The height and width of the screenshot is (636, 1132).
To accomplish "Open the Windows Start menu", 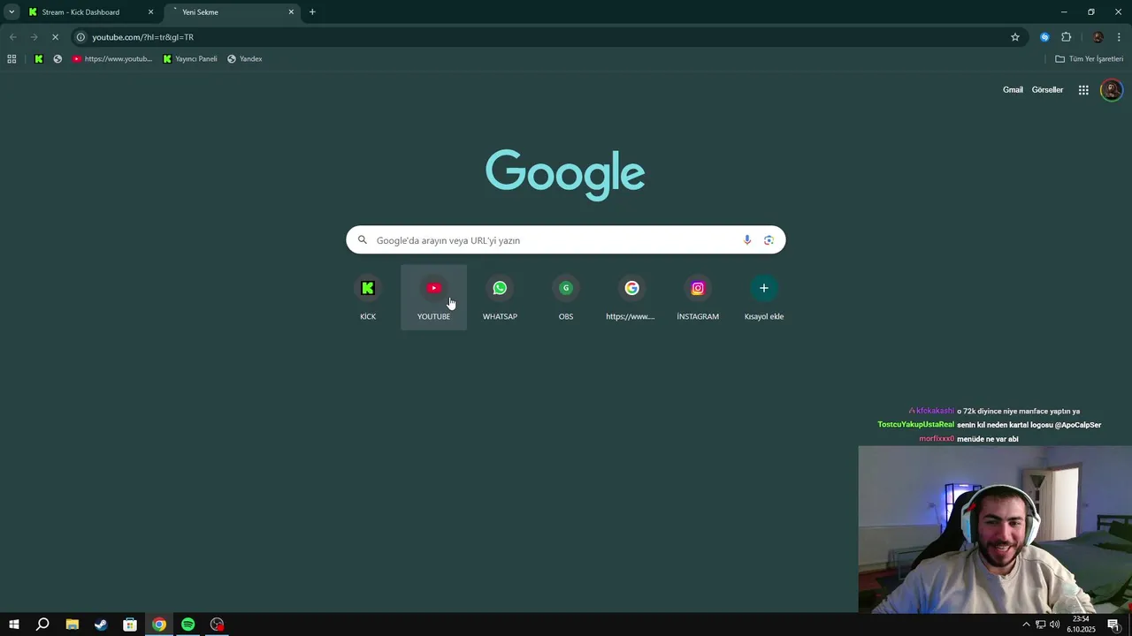I will point(14,625).
